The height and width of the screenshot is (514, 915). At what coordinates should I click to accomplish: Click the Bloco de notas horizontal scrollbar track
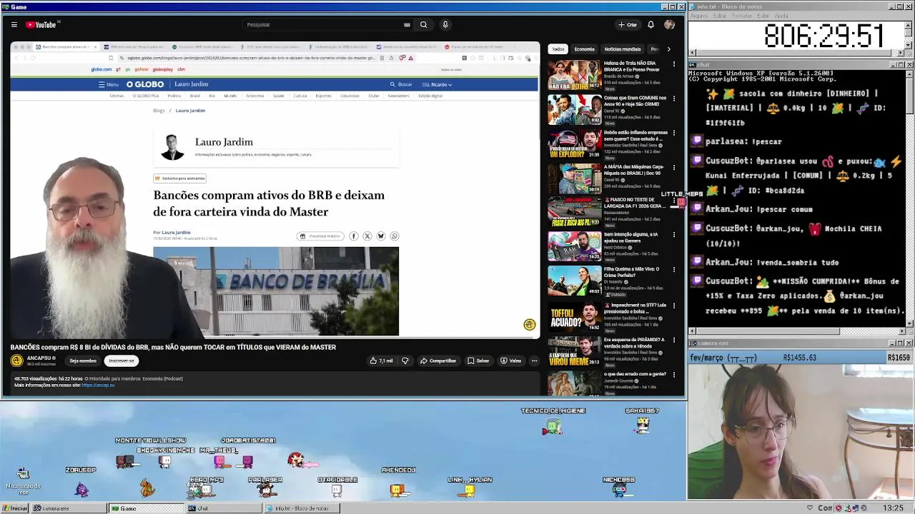coord(796,54)
